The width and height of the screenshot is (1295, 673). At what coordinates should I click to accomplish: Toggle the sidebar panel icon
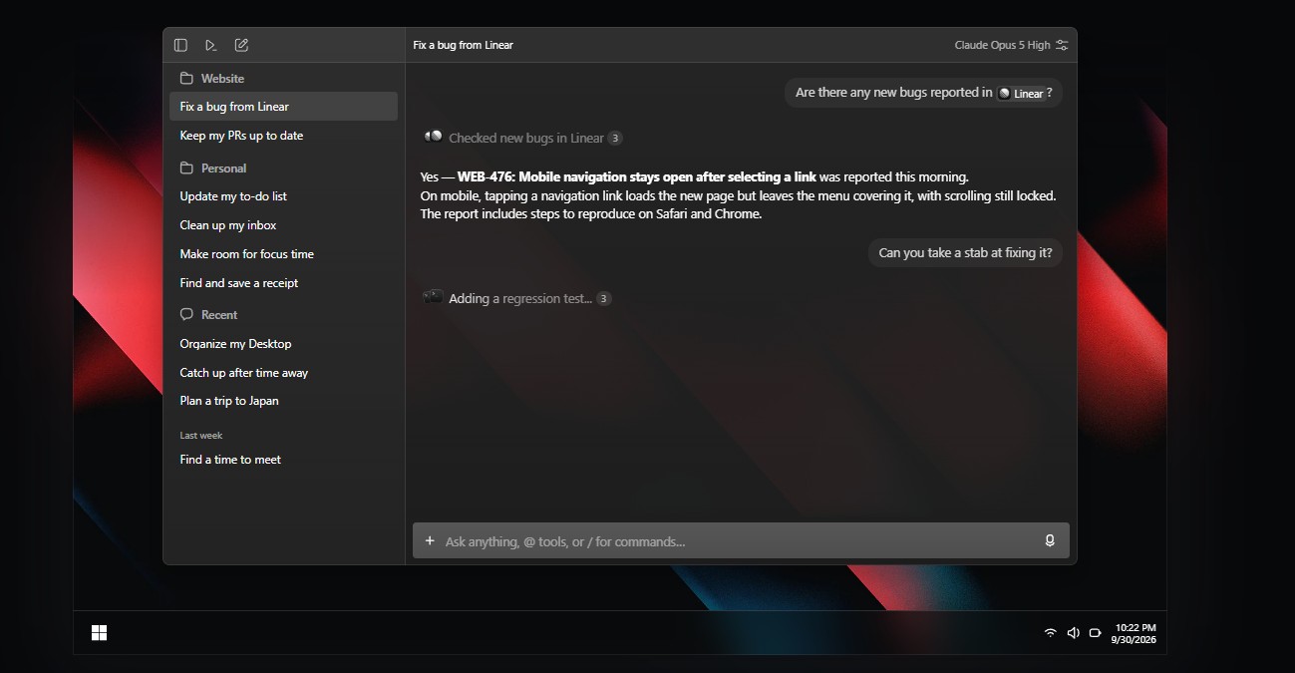[x=180, y=45]
